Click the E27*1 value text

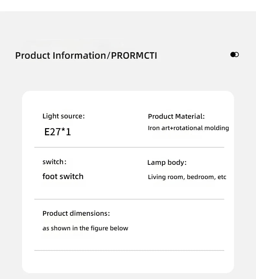(58, 132)
